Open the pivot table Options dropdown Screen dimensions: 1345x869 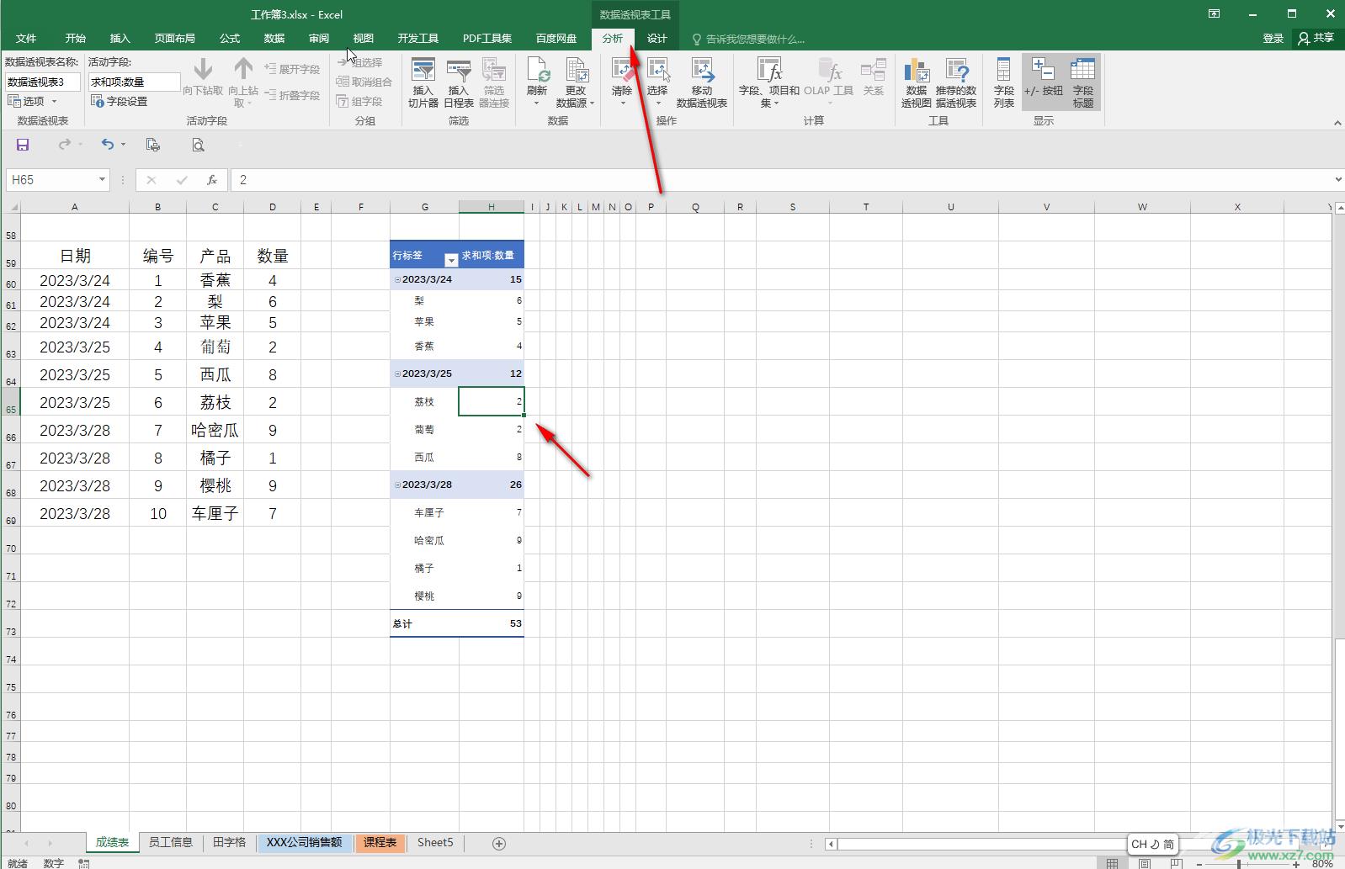[x=33, y=101]
